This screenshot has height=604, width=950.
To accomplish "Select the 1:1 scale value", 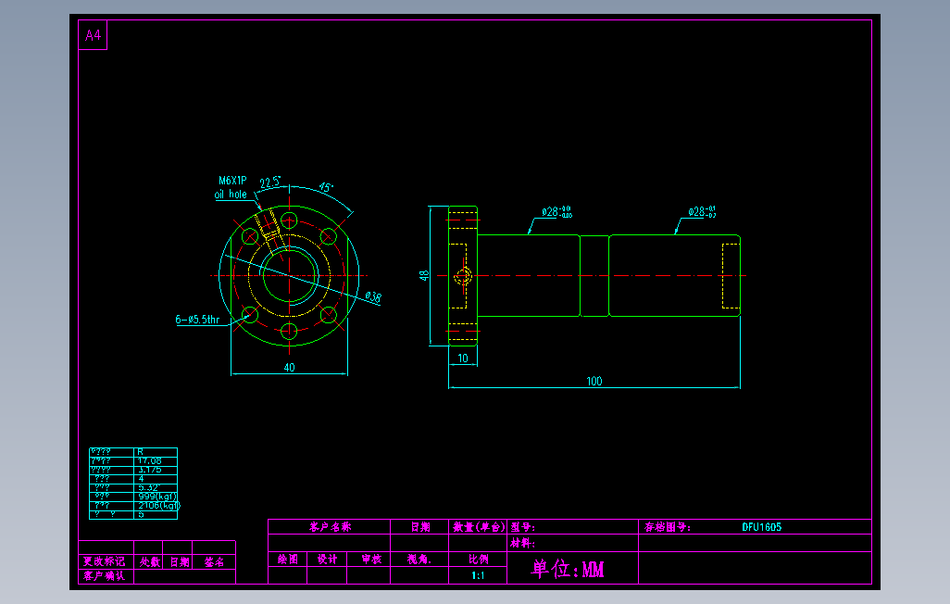I will [478, 575].
